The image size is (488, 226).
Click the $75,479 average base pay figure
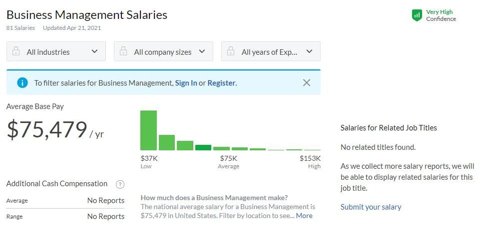click(46, 129)
